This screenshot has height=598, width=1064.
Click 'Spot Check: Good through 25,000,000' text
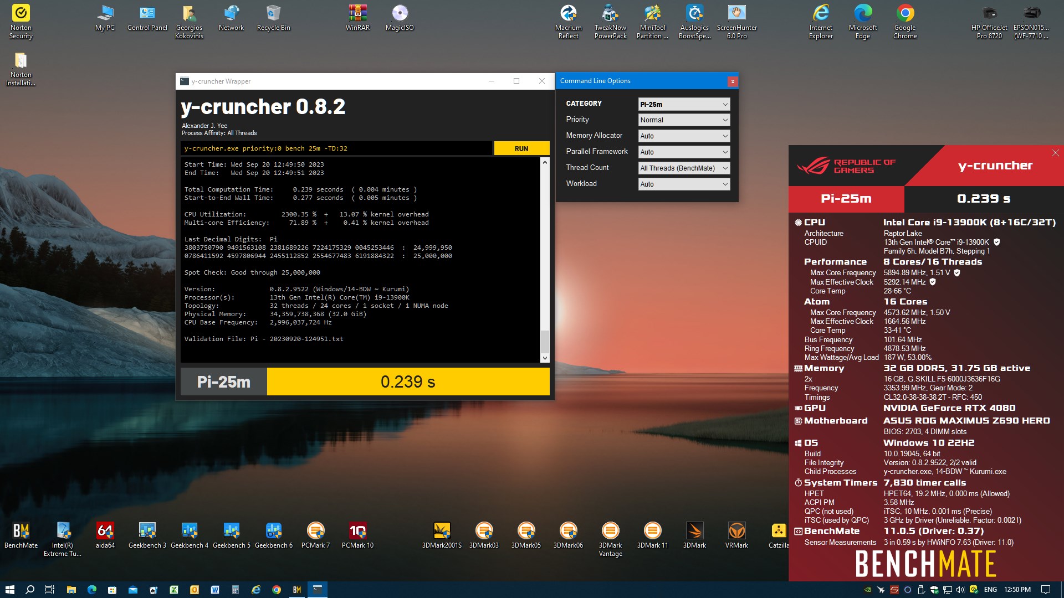pos(252,272)
